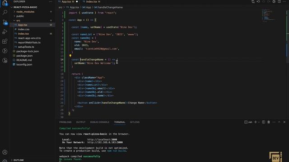289x162 pixels.
Task: Open the Search view in activity bar
Action: pyautogui.click(x=5, y=12)
